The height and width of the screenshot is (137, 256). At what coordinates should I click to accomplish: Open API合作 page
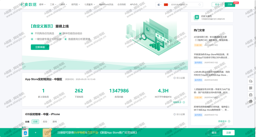pyautogui.click(x=134, y=5)
